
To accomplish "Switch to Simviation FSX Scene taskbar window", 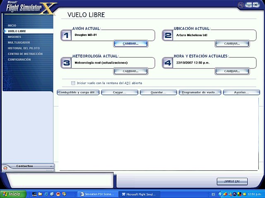I will [98, 194].
